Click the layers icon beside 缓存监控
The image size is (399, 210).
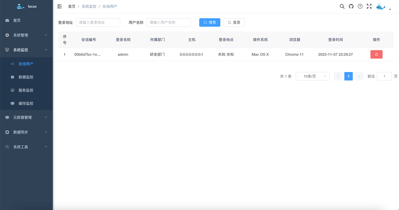(12, 103)
